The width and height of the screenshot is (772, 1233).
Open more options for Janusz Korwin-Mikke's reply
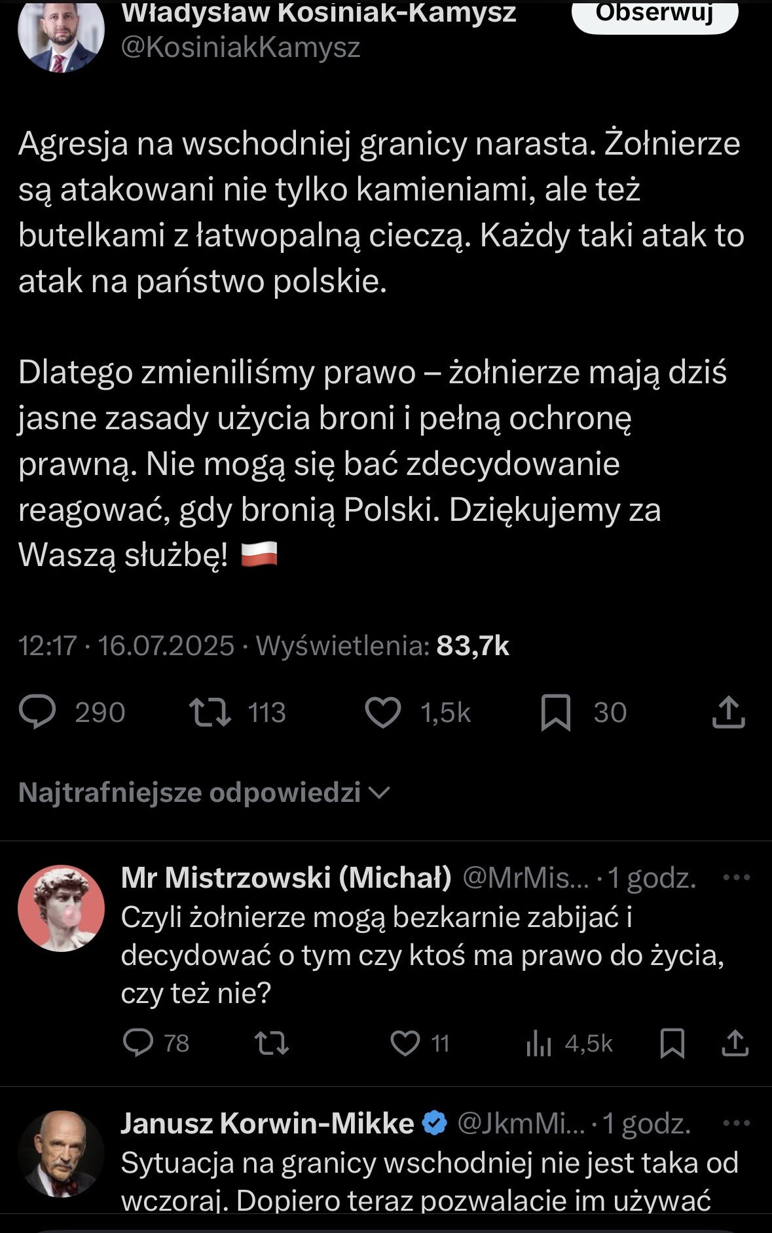tap(736, 1123)
